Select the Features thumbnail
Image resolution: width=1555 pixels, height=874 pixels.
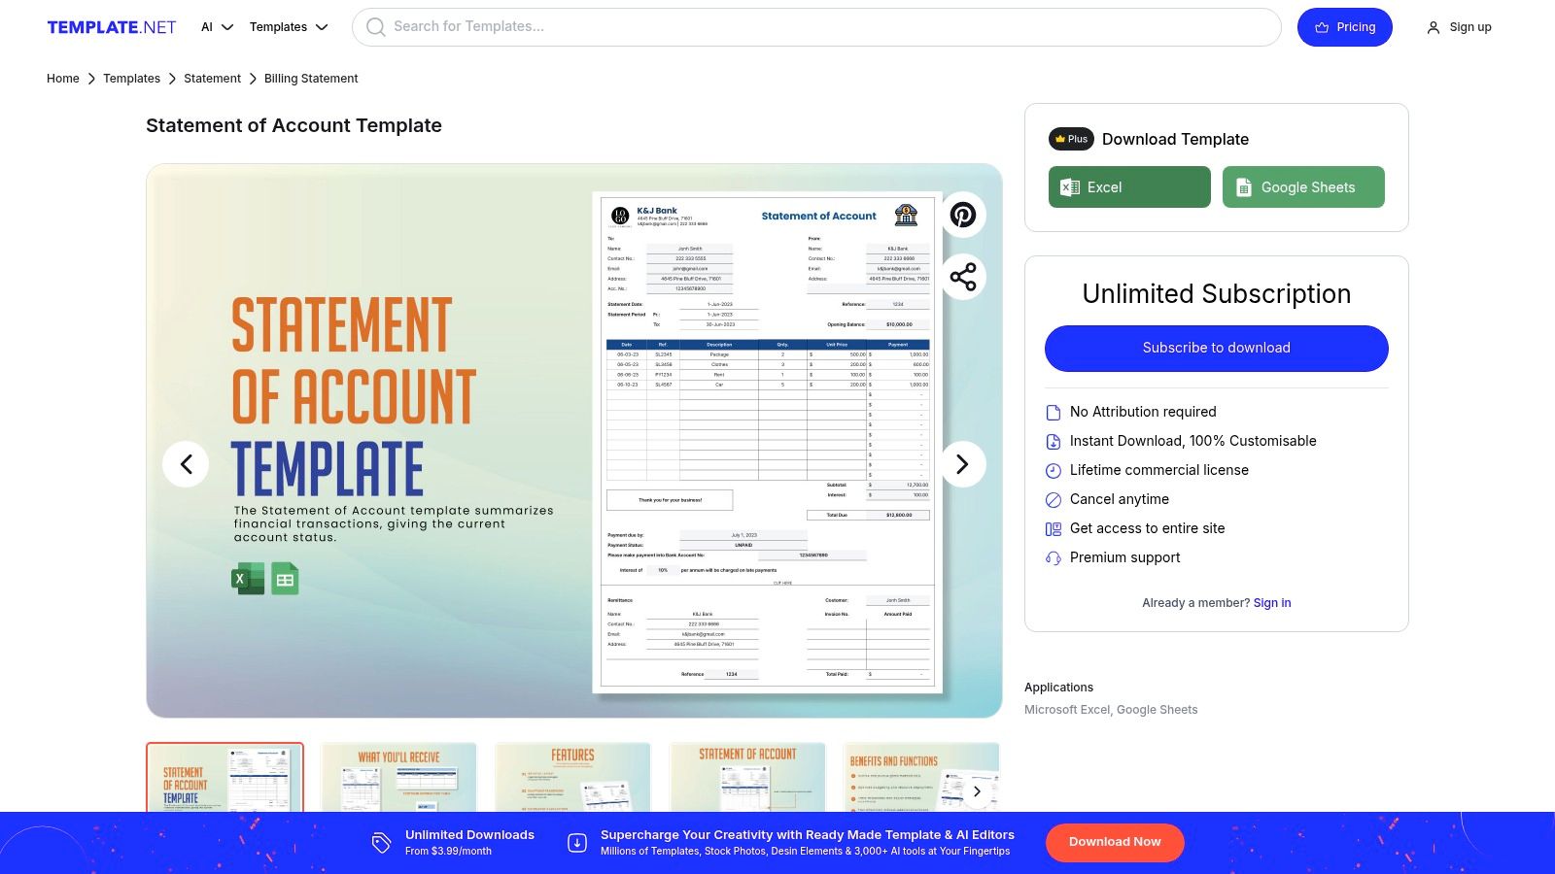[572, 777]
